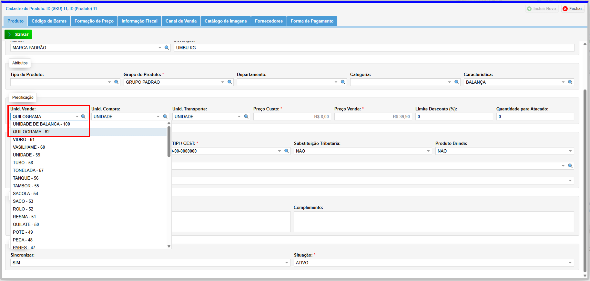The height and width of the screenshot is (281, 590).
Task: Click the Preço Venda input field
Action: 373,117
